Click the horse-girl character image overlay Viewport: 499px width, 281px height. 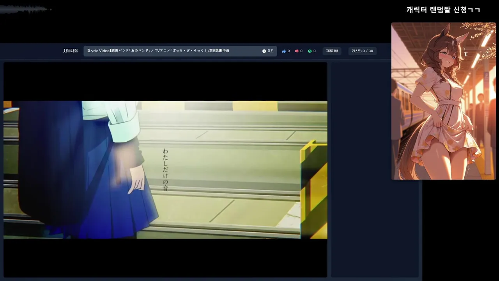coord(444,101)
